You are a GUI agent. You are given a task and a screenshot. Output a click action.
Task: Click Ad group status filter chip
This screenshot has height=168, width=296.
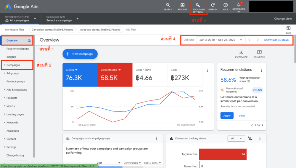[100, 30]
